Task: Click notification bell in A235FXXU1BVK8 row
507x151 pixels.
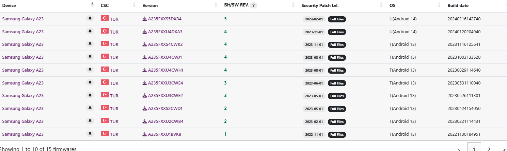Action: [90, 134]
